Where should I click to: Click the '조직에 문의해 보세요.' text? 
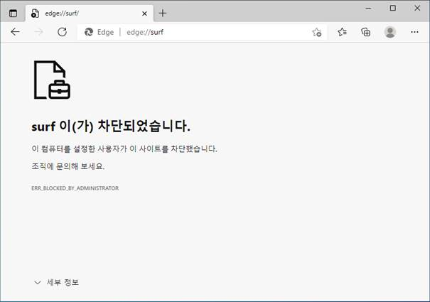click(x=68, y=166)
